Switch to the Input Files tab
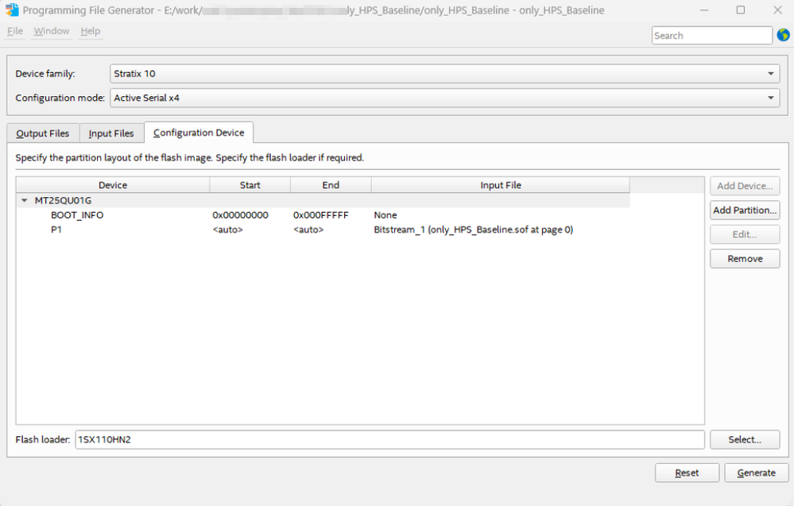The height and width of the screenshot is (506, 794). [x=111, y=133]
